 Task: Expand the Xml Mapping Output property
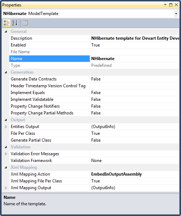click(x=6, y=188)
